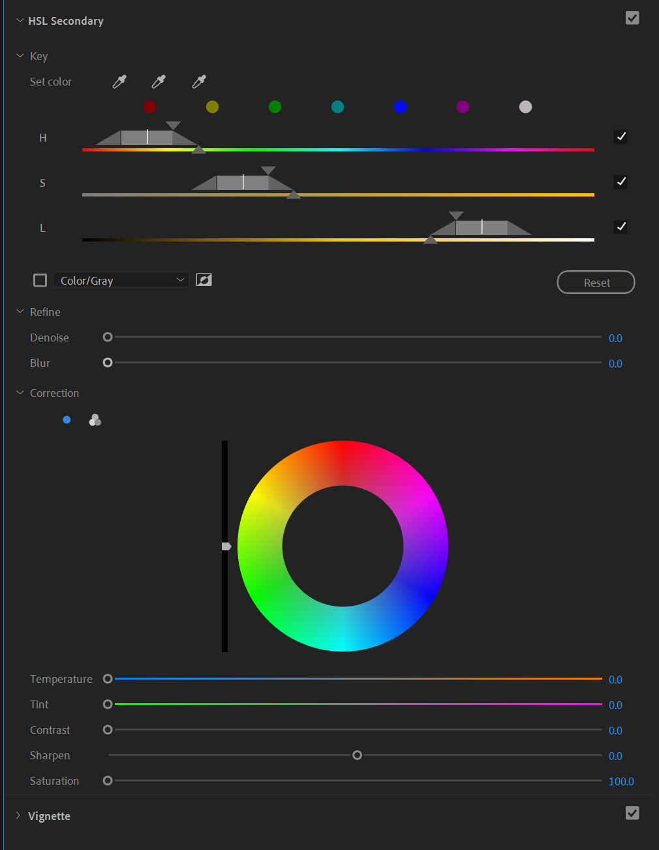Uncheck the L luminance range checkbox

[621, 227]
